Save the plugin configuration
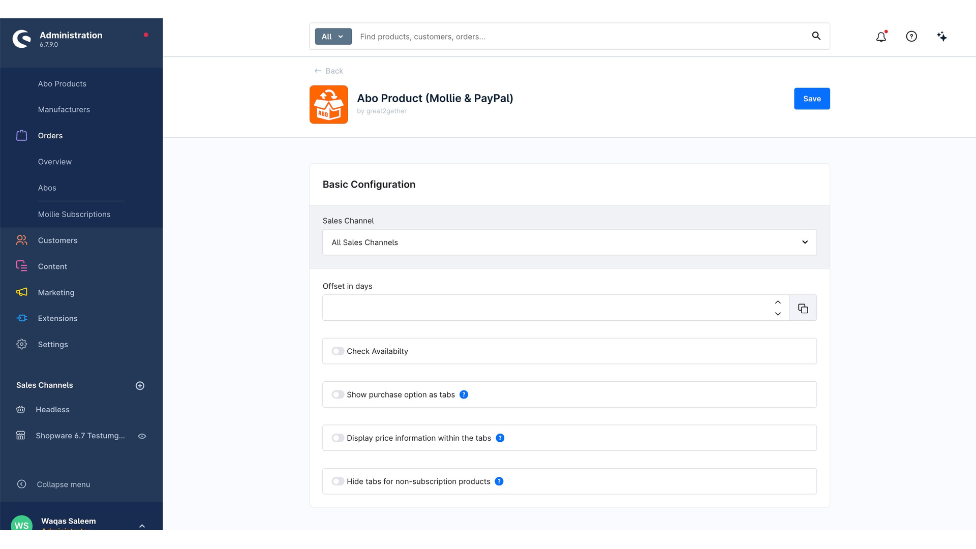The width and height of the screenshot is (976, 549). pos(812,99)
